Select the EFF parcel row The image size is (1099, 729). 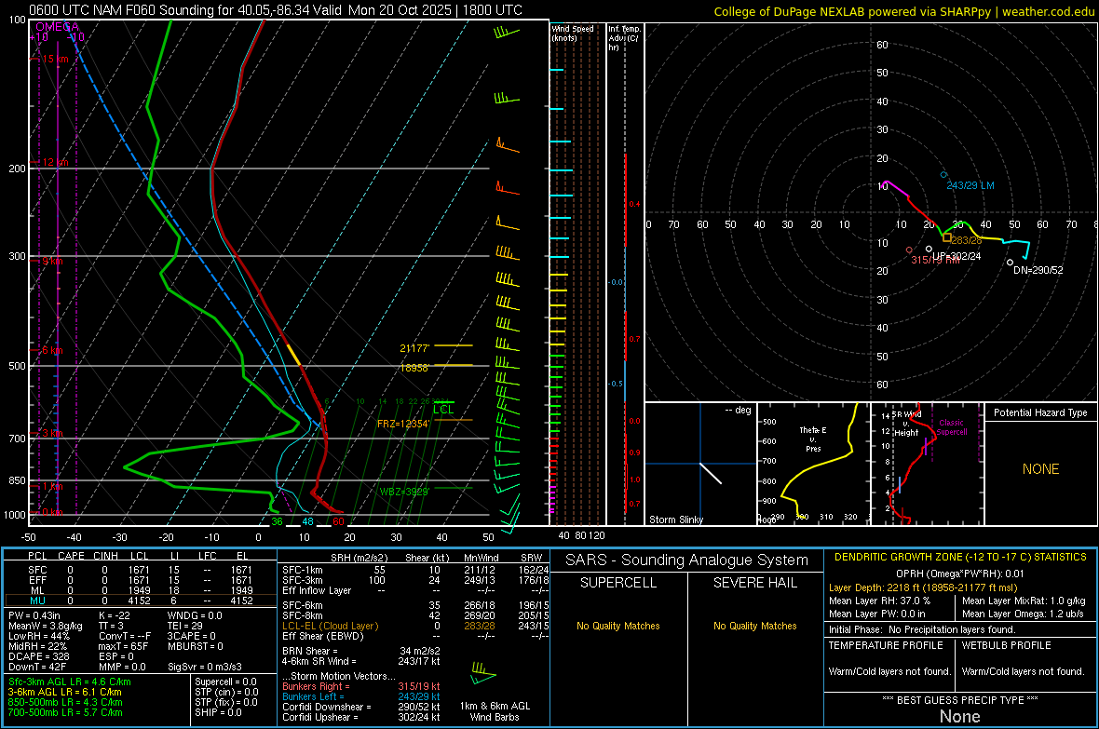pyautogui.click(x=141, y=580)
